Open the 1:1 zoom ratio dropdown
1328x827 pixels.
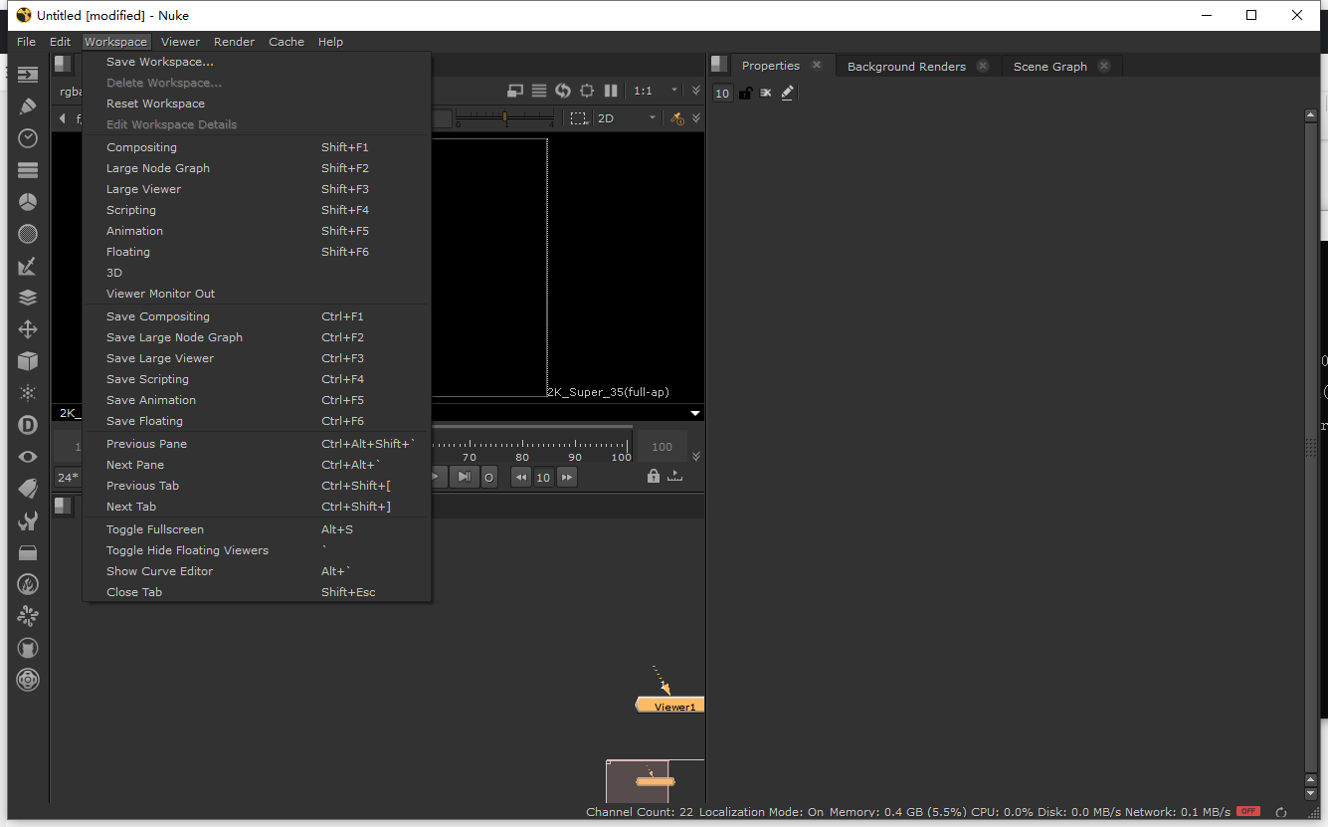(x=656, y=91)
